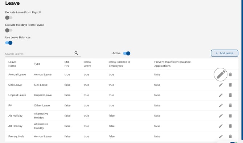This screenshot has width=243, height=143.
Task: Click Show Balance to Employees header
Action: click(119, 64)
